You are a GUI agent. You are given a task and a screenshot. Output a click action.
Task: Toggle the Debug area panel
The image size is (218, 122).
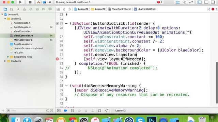(x=206, y=2)
